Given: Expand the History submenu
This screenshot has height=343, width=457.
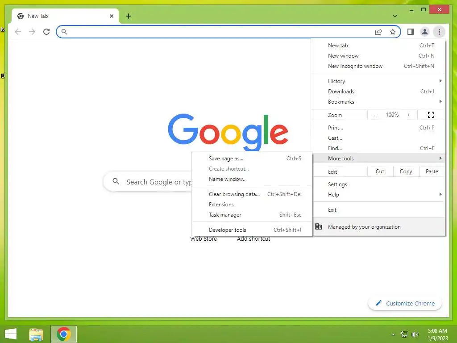Looking at the screenshot, I should coord(378,81).
